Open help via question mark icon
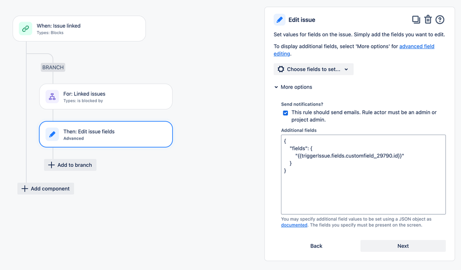 pos(440,20)
